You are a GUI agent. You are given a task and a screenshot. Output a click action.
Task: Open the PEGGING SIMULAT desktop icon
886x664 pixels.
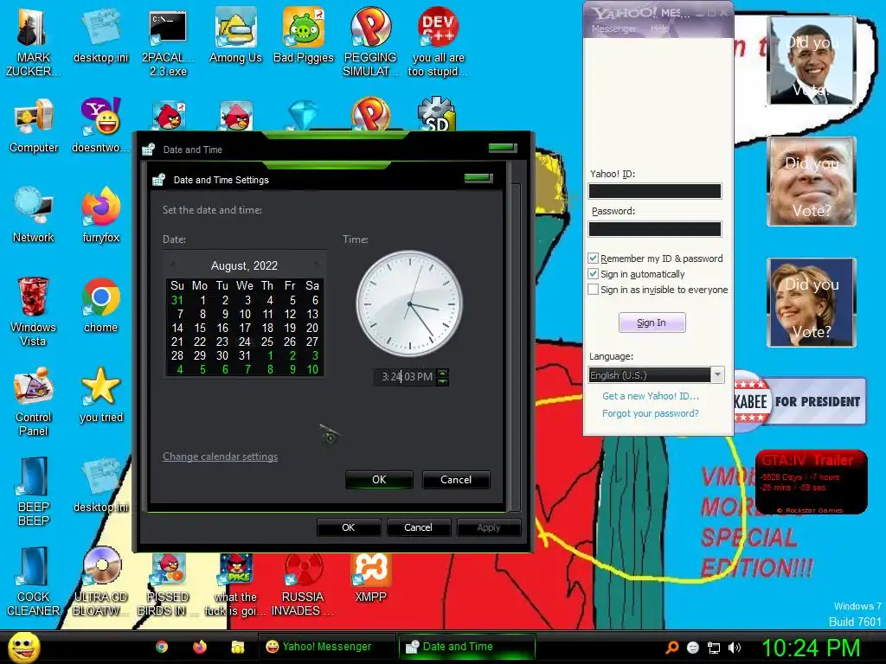point(370,42)
